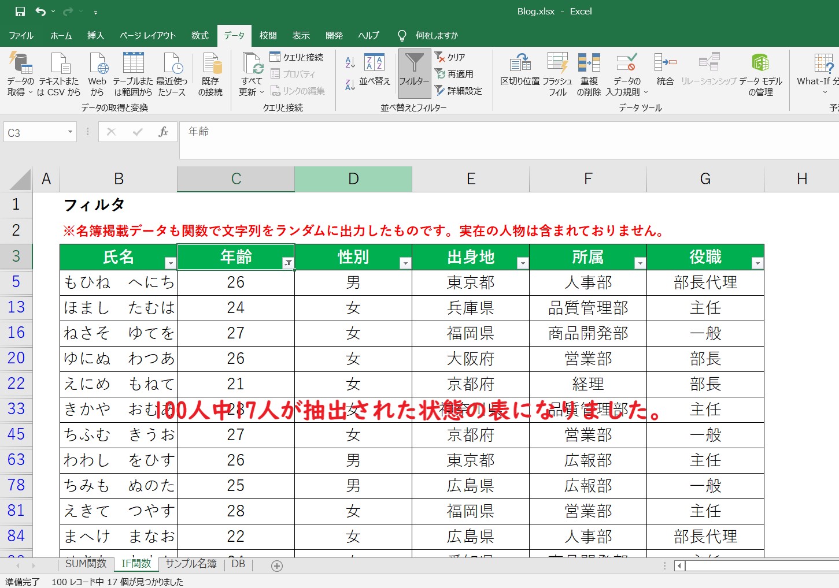Click 大阪府 cell in row 20
Image resolution: width=839 pixels, height=588 pixels.
[x=471, y=359]
